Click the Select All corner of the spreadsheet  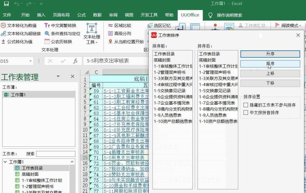(85, 72)
